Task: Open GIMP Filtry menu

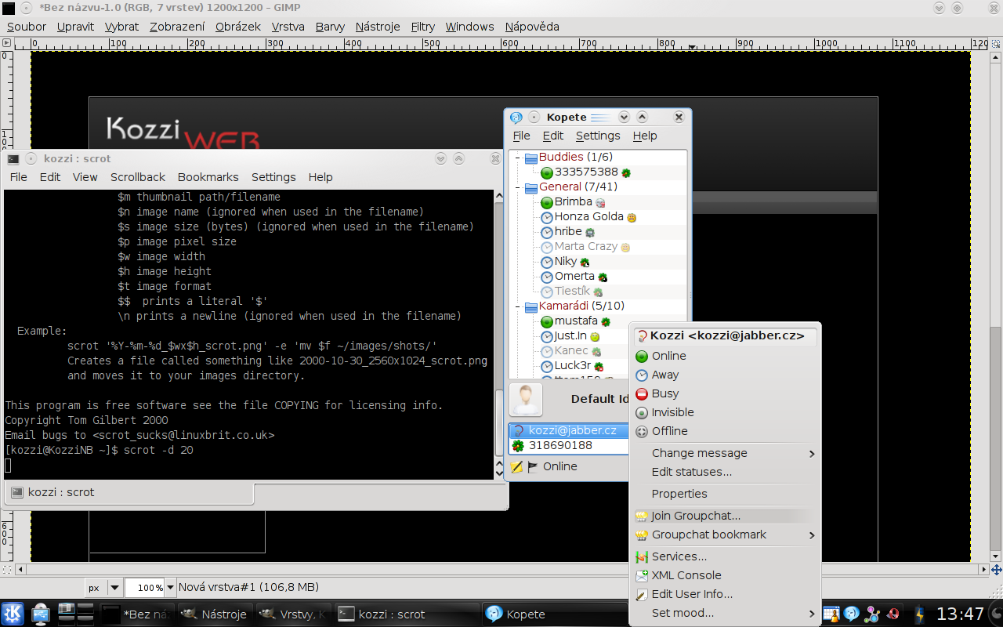Action: tap(422, 27)
